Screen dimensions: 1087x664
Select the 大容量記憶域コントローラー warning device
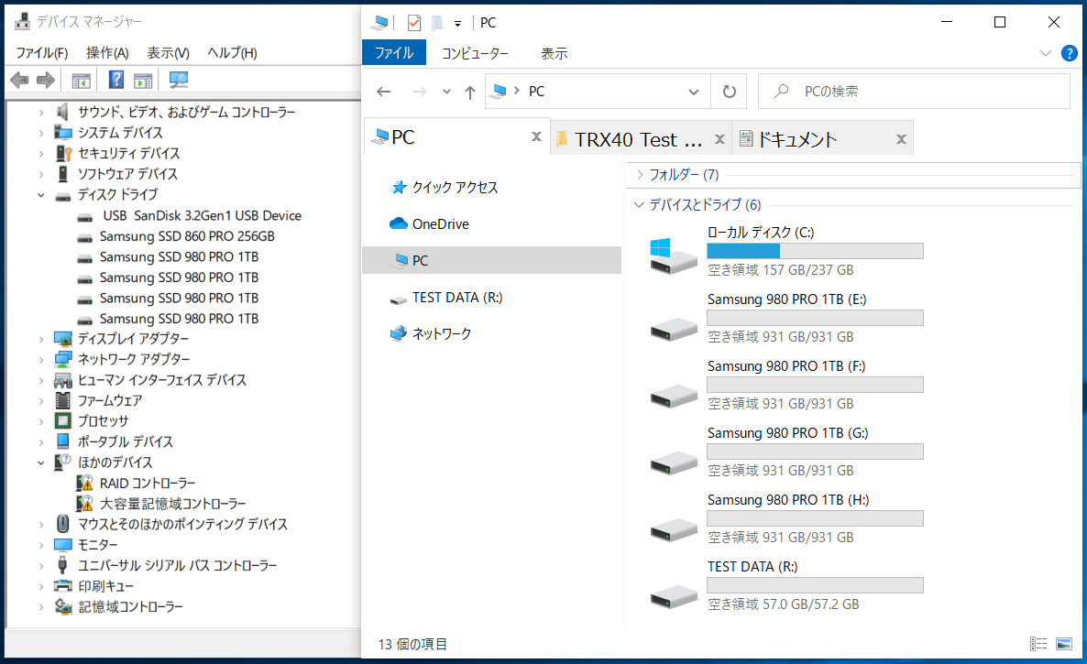pyautogui.click(x=172, y=504)
